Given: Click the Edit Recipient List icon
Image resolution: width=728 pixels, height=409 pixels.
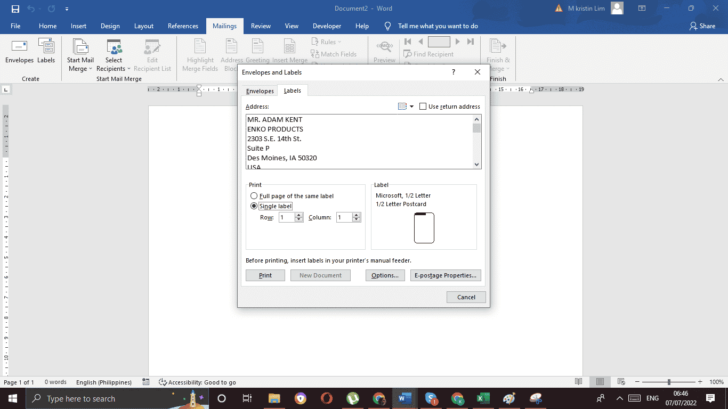Looking at the screenshot, I should pos(152,55).
